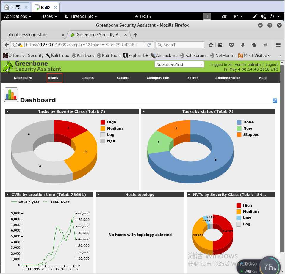Image resolution: width=285 pixels, height=274 pixels.
Task: Open the No auto-refresh dropdown
Action: point(179,64)
